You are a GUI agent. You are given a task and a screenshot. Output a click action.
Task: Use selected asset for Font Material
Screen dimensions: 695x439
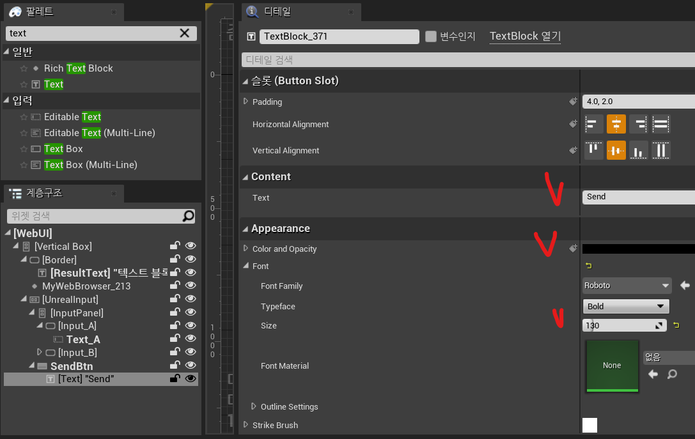653,374
